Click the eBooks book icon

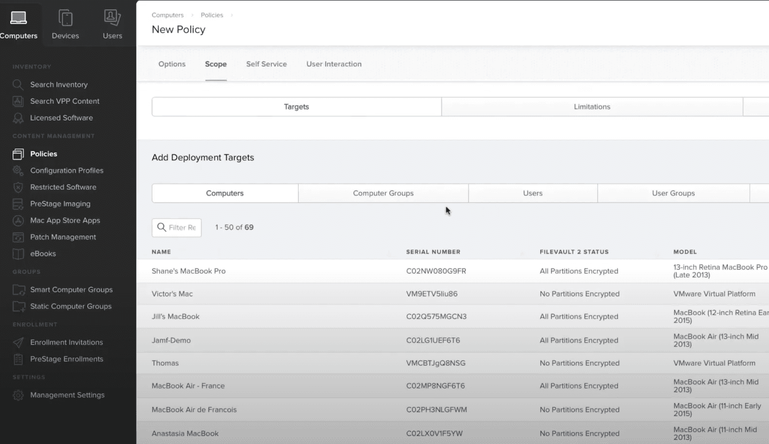click(x=18, y=254)
